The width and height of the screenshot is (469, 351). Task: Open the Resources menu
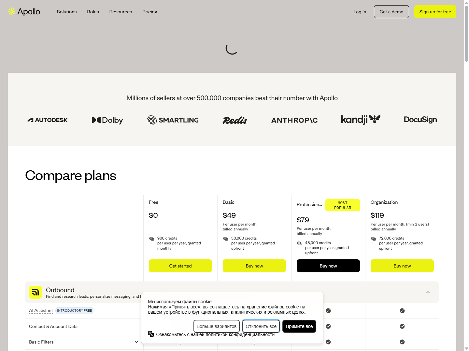[x=121, y=12]
